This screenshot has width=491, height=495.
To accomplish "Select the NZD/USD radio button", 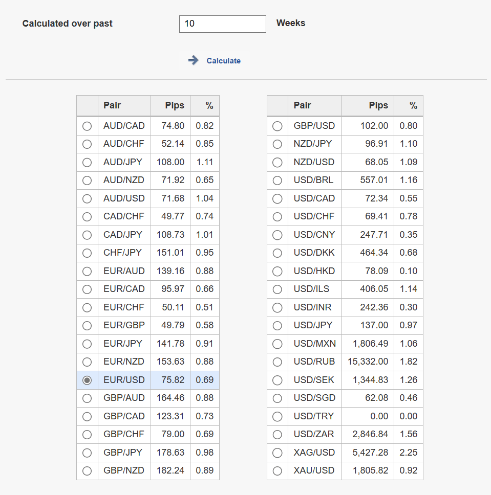I will pyautogui.click(x=277, y=162).
